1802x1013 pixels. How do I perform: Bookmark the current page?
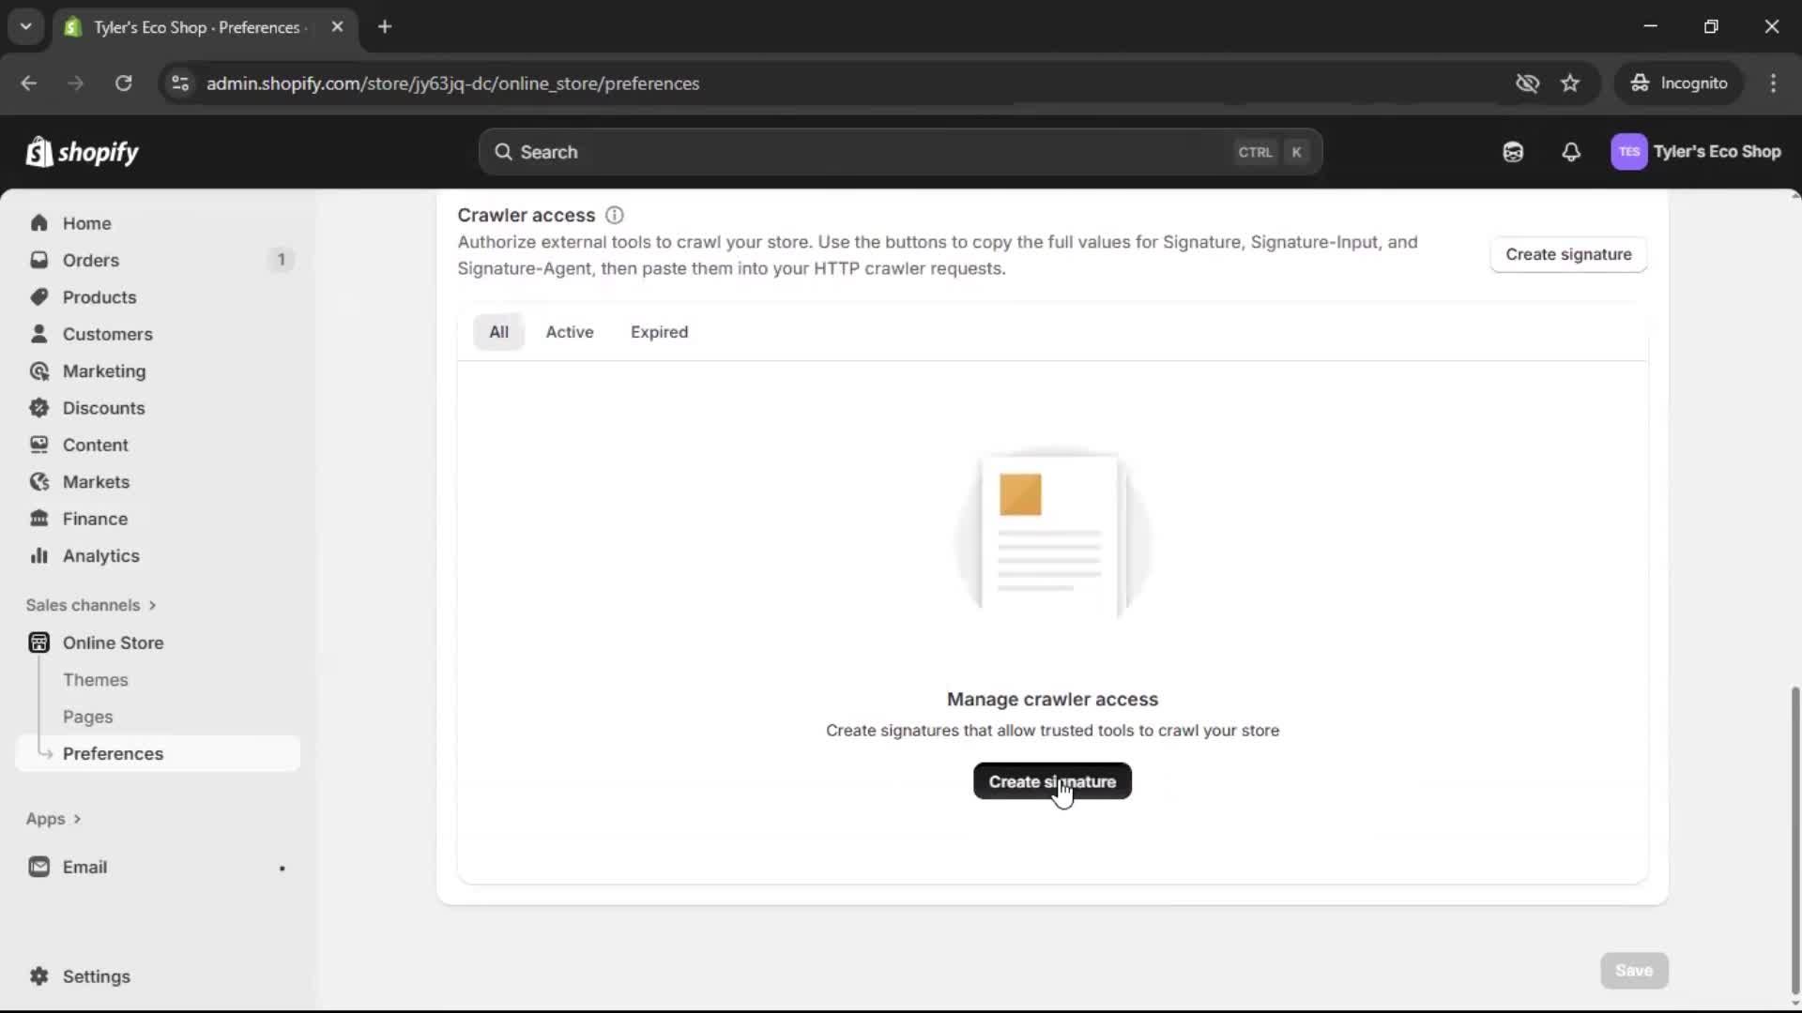tap(1570, 83)
